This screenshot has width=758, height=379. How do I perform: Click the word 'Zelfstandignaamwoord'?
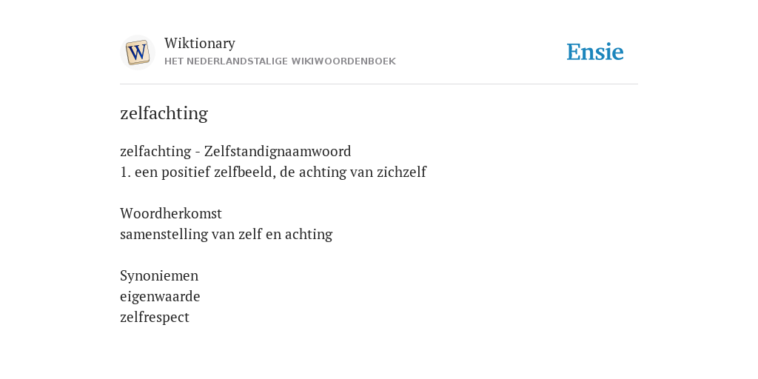(278, 151)
